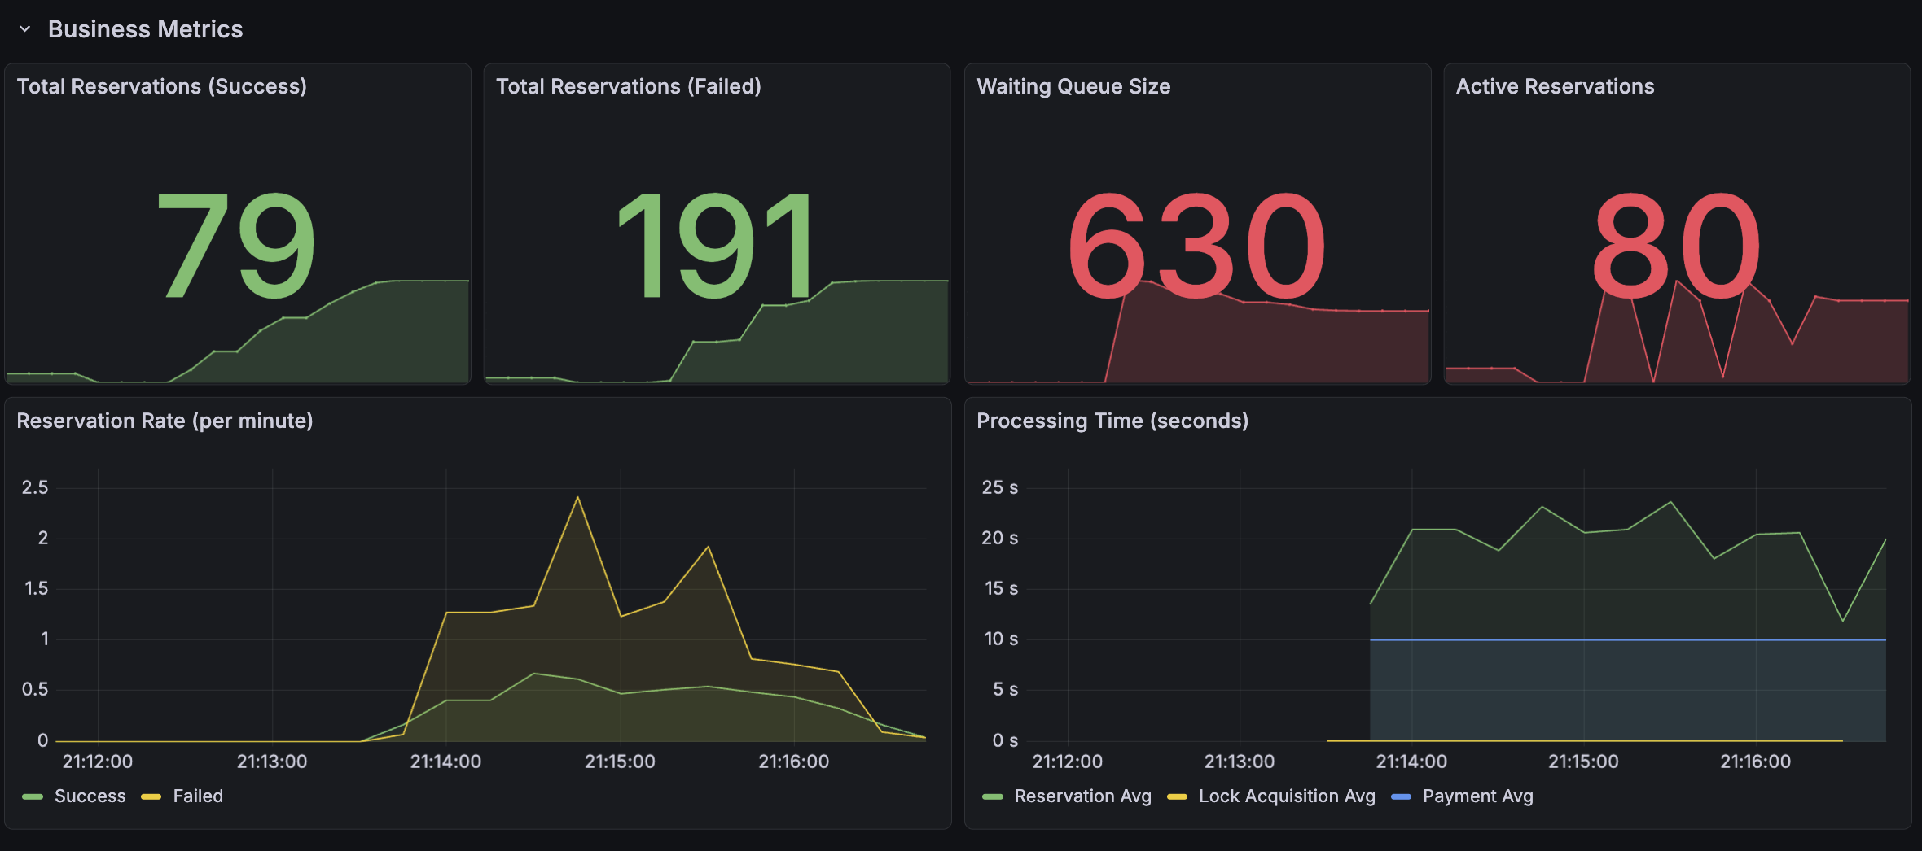Image resolution: width=1922 pixels, height=851 pixels.
Task: Open the Reservation Rate (per minute) panel menu
Action: 165,421
